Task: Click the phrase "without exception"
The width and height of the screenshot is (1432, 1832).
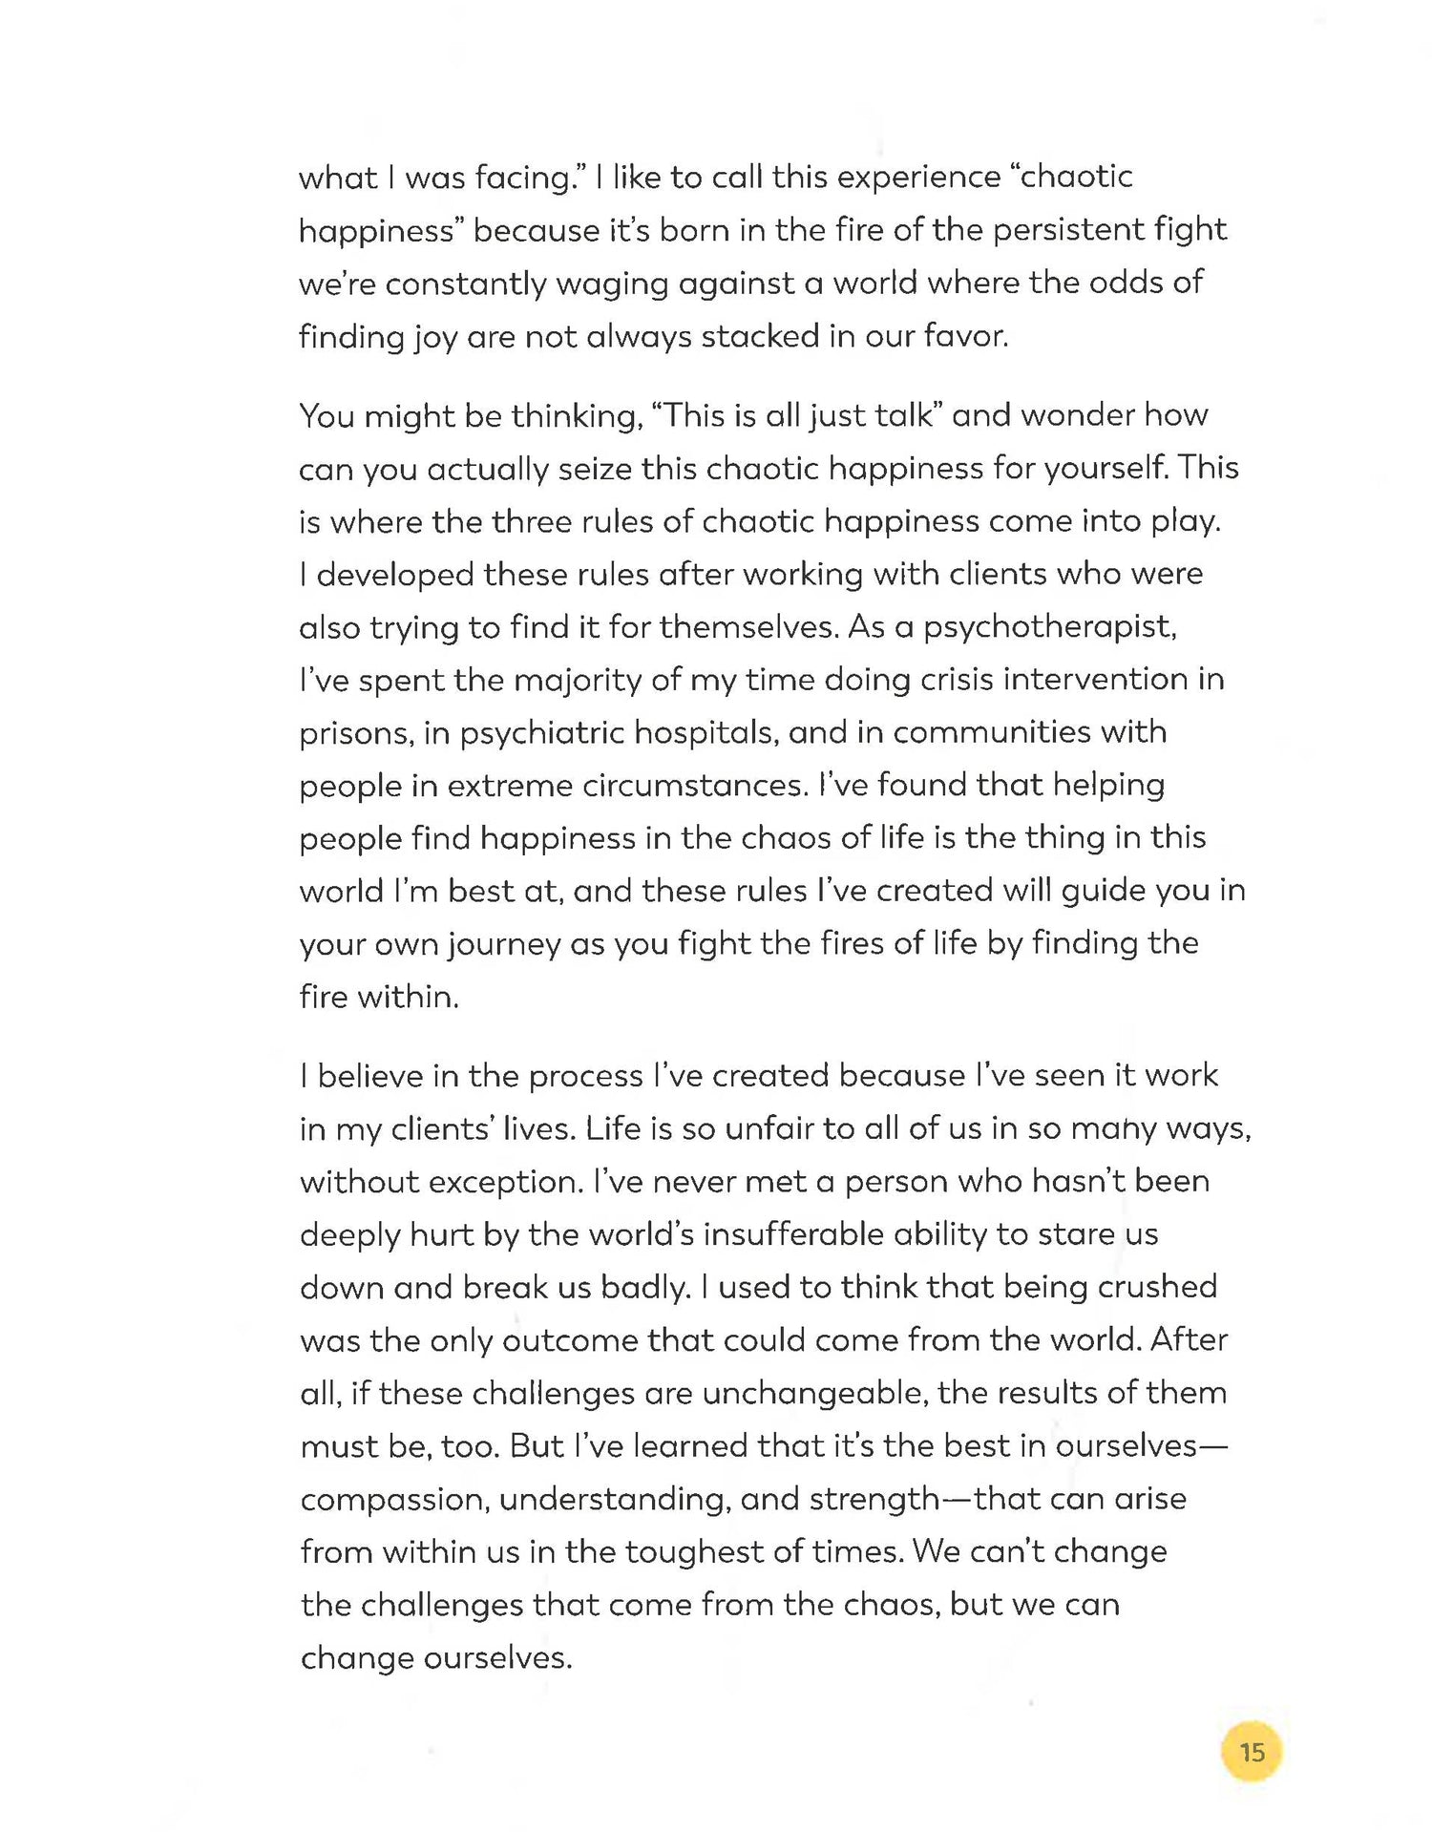Action: tap(441, 1182)
